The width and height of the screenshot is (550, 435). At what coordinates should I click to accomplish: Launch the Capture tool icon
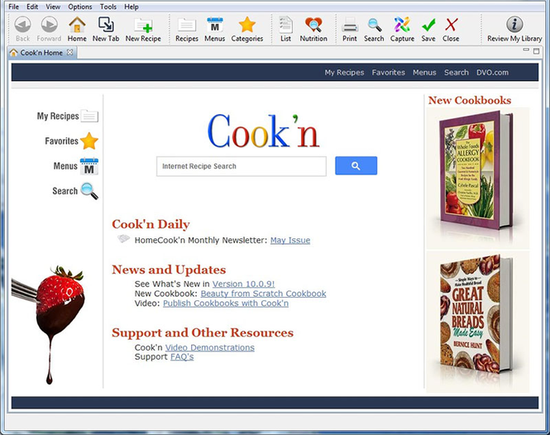point(402,26)
